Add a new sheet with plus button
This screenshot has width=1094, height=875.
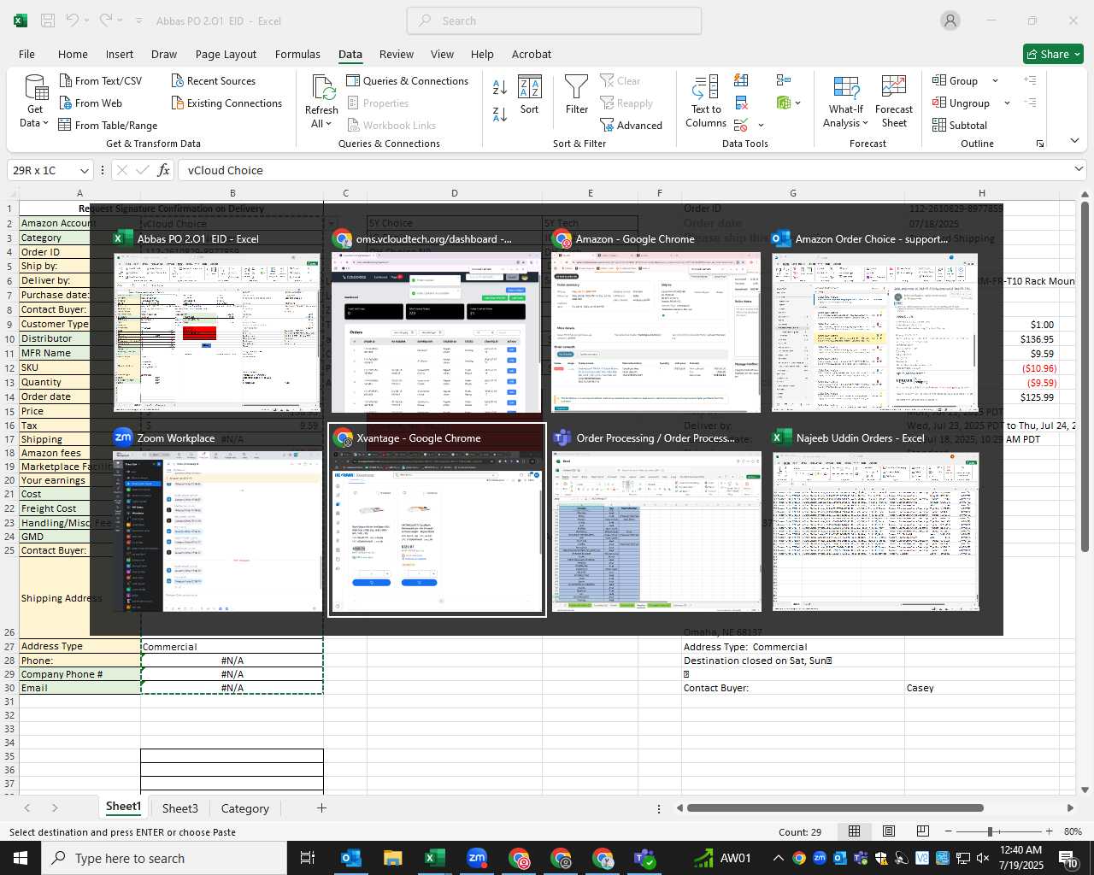[321, 807]
